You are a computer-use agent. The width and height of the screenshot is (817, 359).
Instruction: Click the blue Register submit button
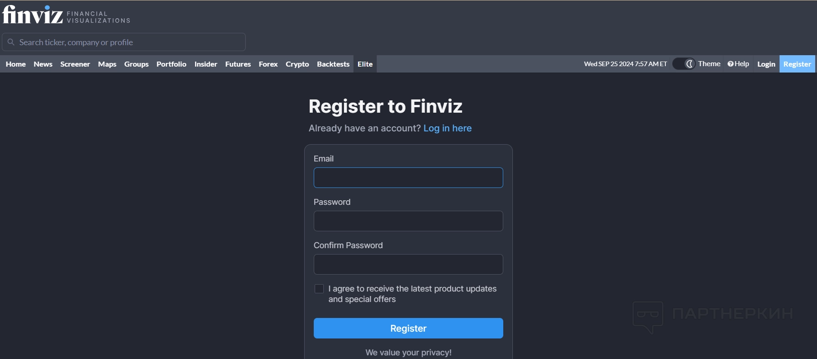(x=408, y=328)
